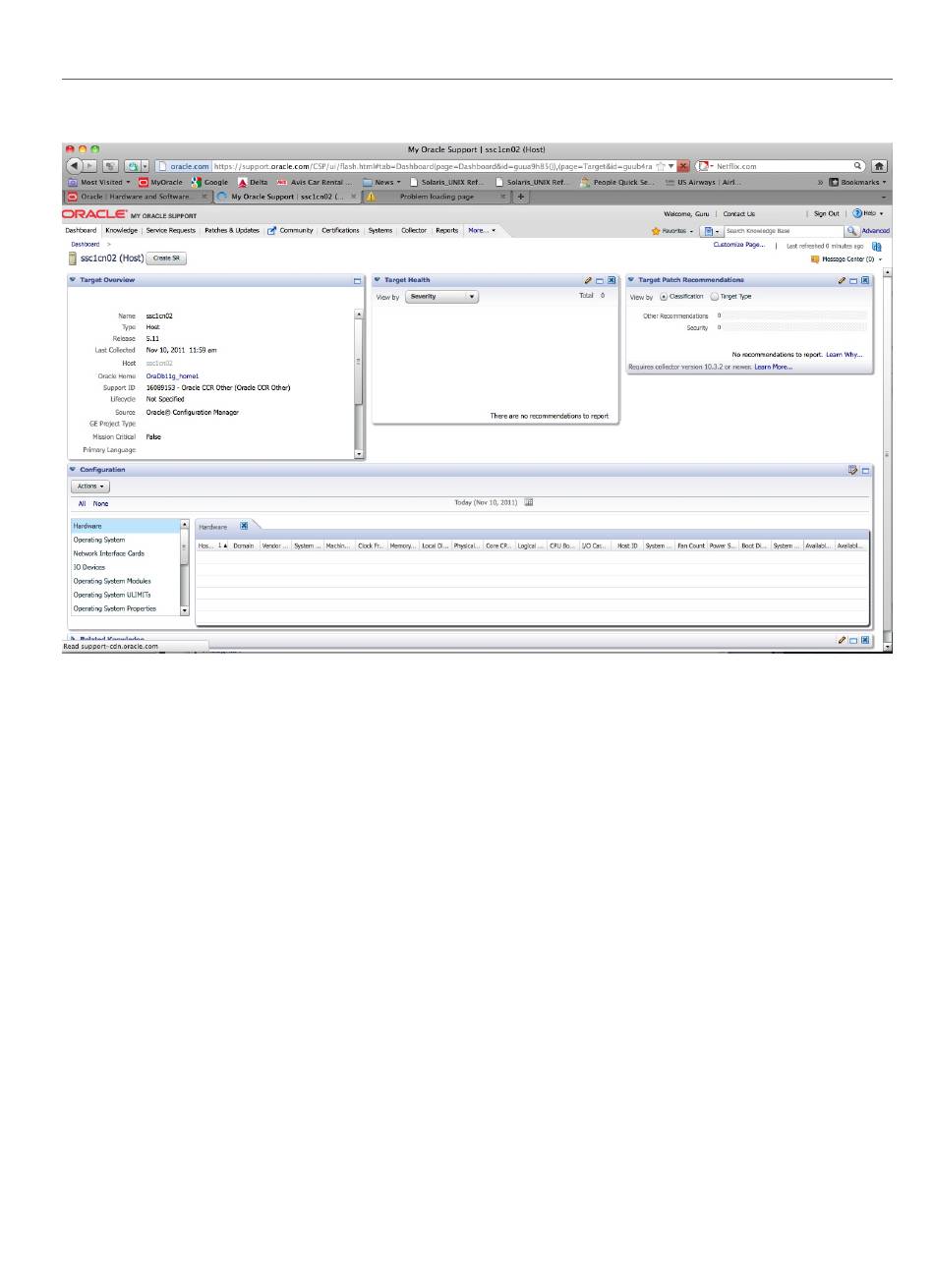The height and width of the screenshot is (1262, 934).
Task: Open the browser home page icon
Action: pos(879,166)
